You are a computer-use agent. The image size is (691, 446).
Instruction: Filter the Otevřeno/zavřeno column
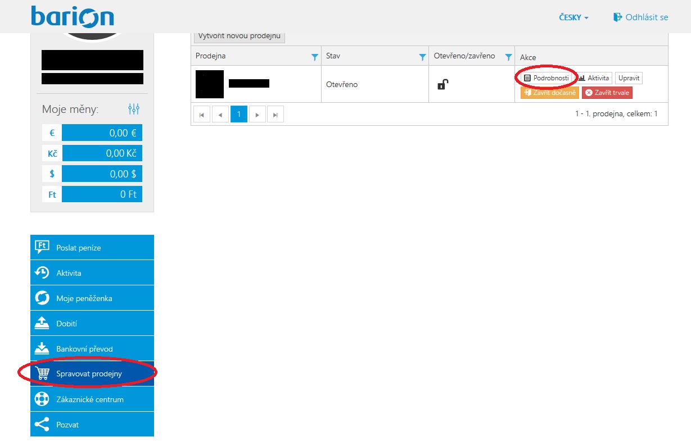click(x=508, y=57)
